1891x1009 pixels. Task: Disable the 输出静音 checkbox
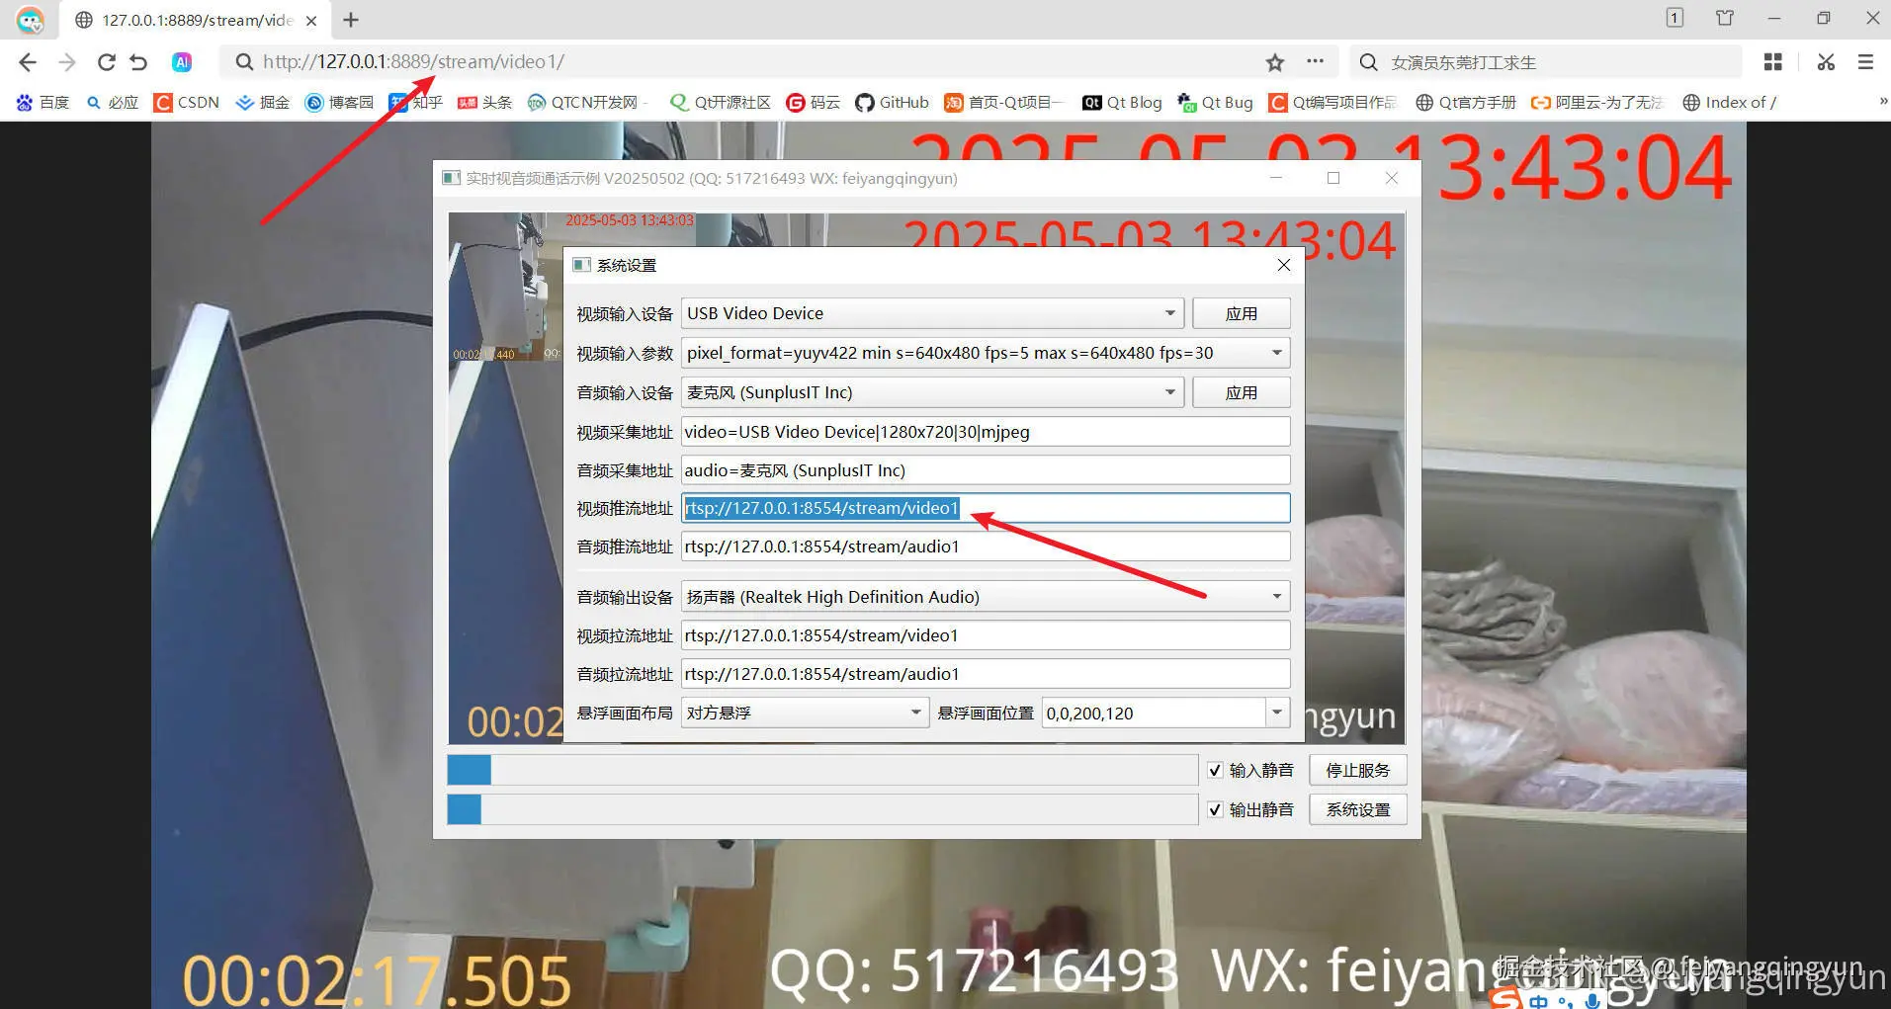tap(1215, 808)
